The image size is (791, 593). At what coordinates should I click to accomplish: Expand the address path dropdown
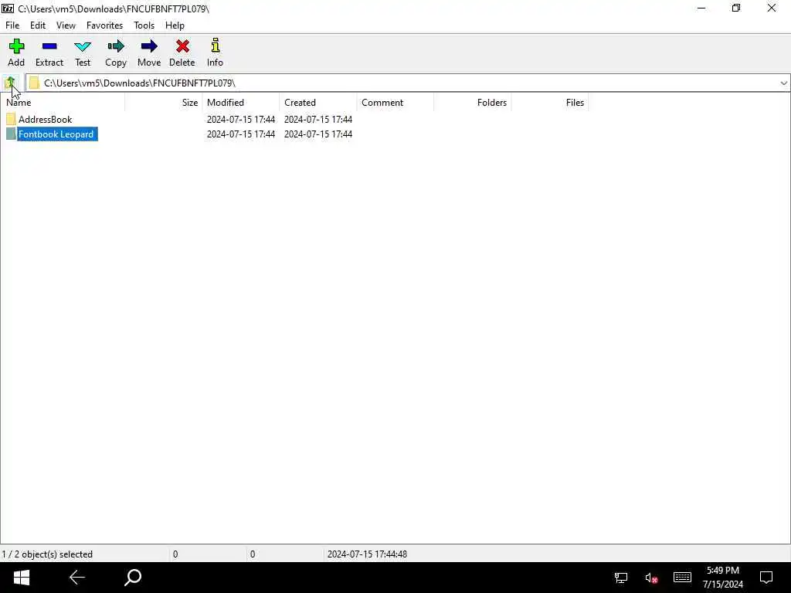tap(783, 83)
